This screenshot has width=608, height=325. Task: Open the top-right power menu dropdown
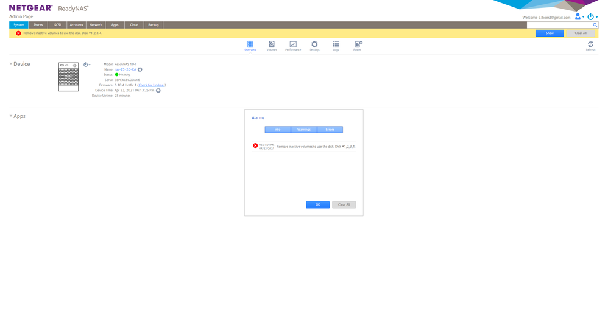pyautogui.click(x=592, y=16)
